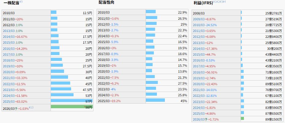
Task: Open the 2013/03 link in dividend table
Action: (9, 31)
